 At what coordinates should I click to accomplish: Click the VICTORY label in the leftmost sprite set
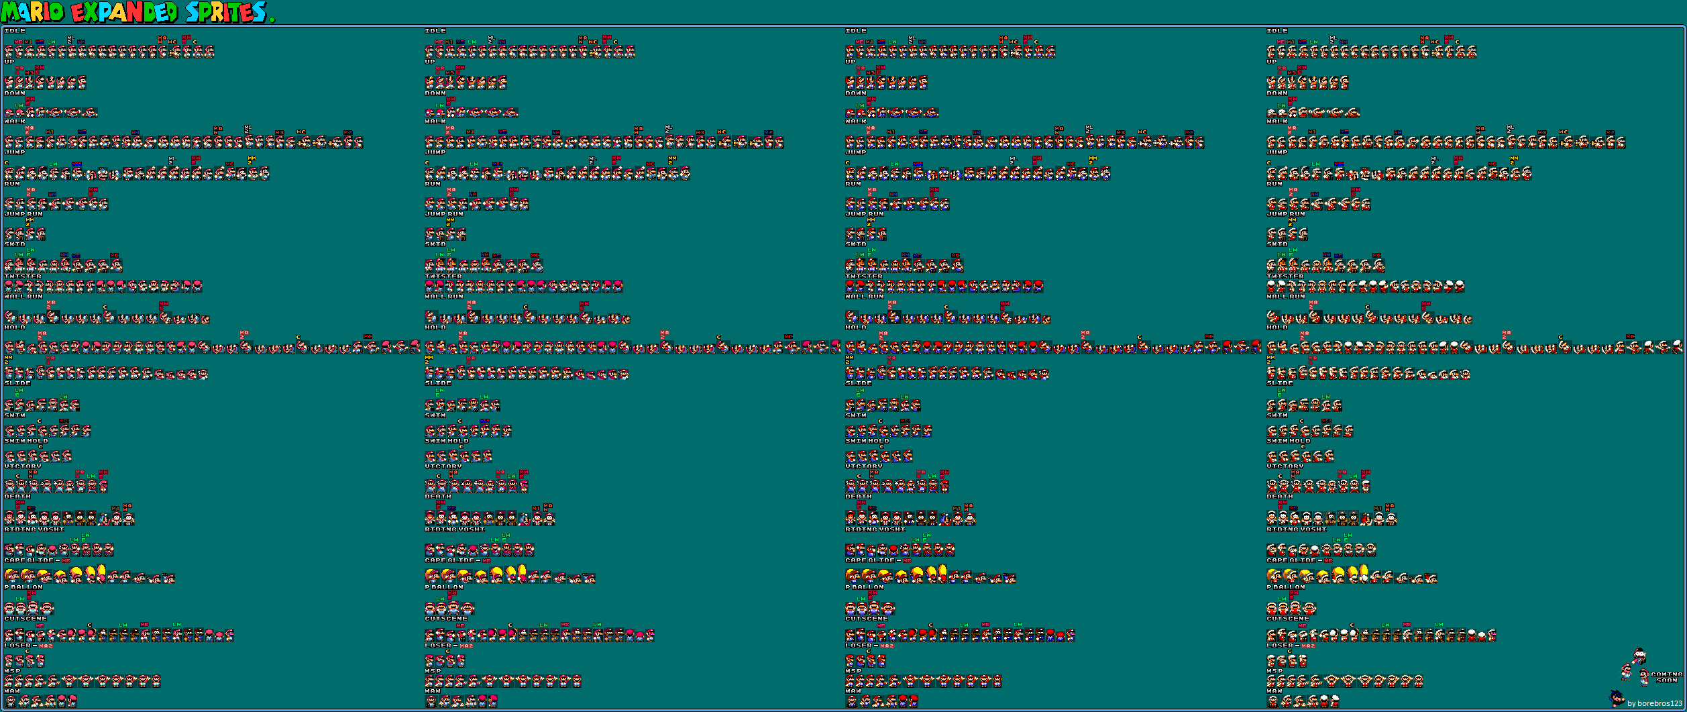tap(23, 466)
